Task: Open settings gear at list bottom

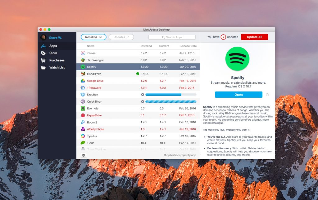Action: [x=84, y=155]
